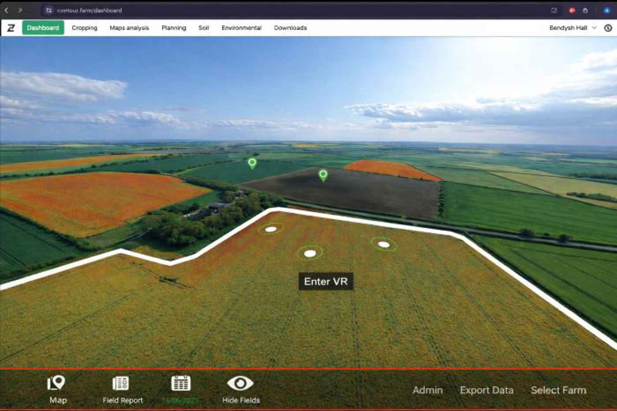This screenshot has height=411, width=617.
Task: Toggle Hide Fields eye icon
Action: [x=240, y=384]
